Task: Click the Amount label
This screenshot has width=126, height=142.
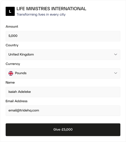Action: pos(12,26)
